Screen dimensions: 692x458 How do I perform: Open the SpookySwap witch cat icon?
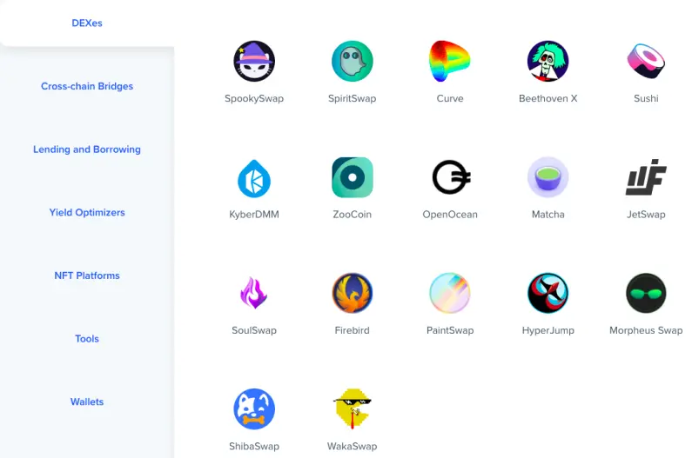[x=254, y=62]
